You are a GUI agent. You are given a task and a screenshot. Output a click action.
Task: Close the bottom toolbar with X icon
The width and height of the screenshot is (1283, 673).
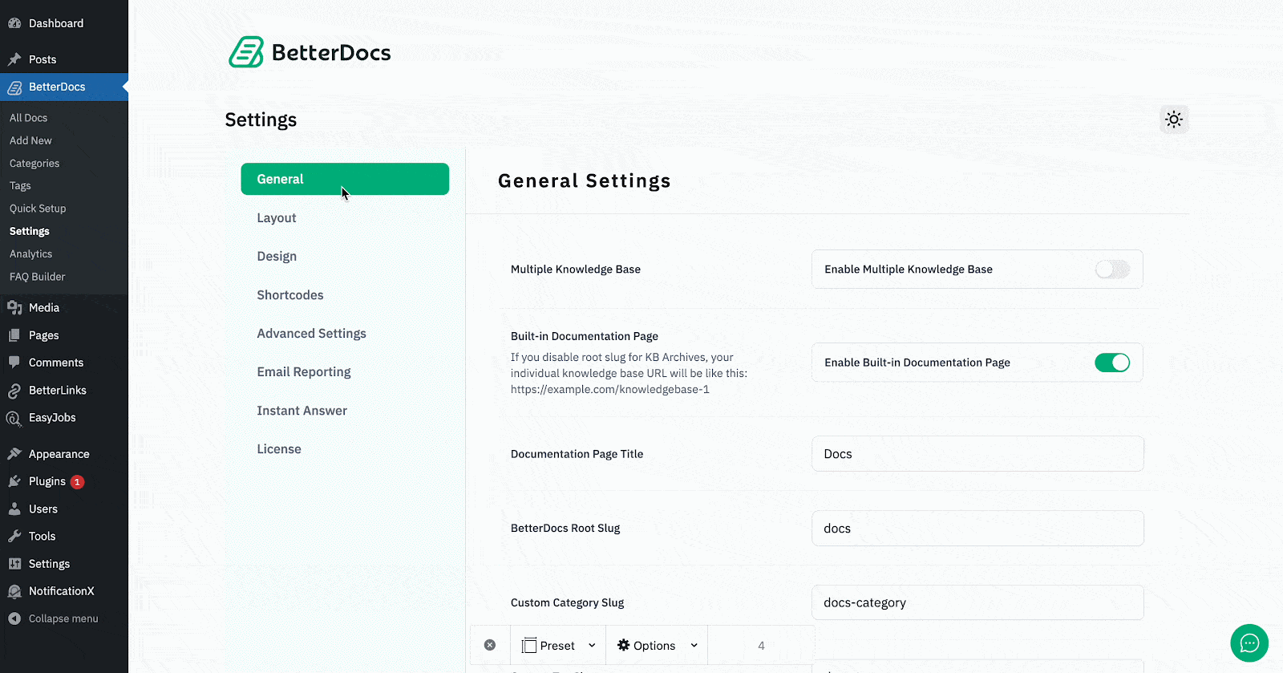point(490,645)
